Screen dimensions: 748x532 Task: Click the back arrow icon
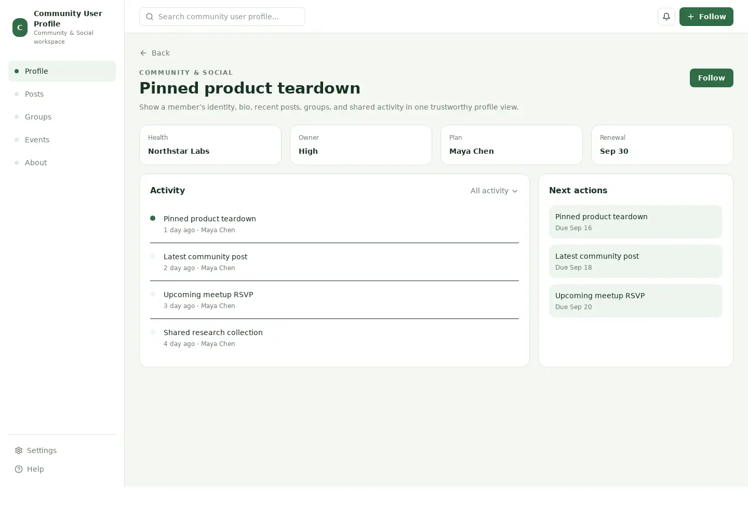coord(143,53)
